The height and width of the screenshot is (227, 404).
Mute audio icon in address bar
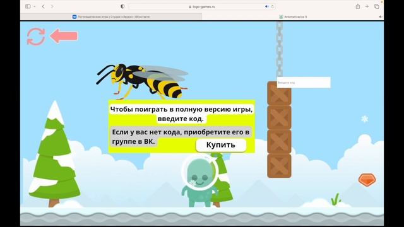point(266,7)
